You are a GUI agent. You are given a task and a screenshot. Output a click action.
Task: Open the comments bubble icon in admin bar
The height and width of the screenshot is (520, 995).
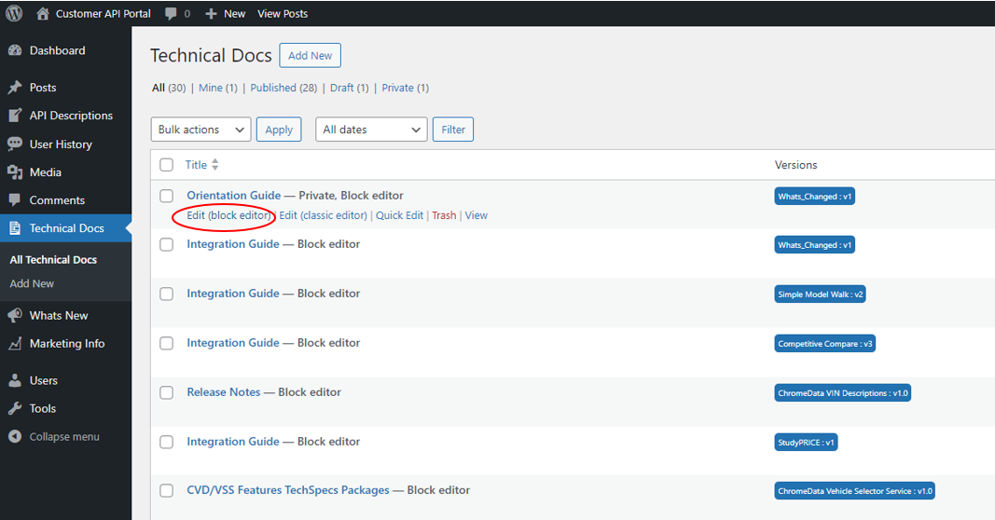pyautogui.click(x=171, y=14)
